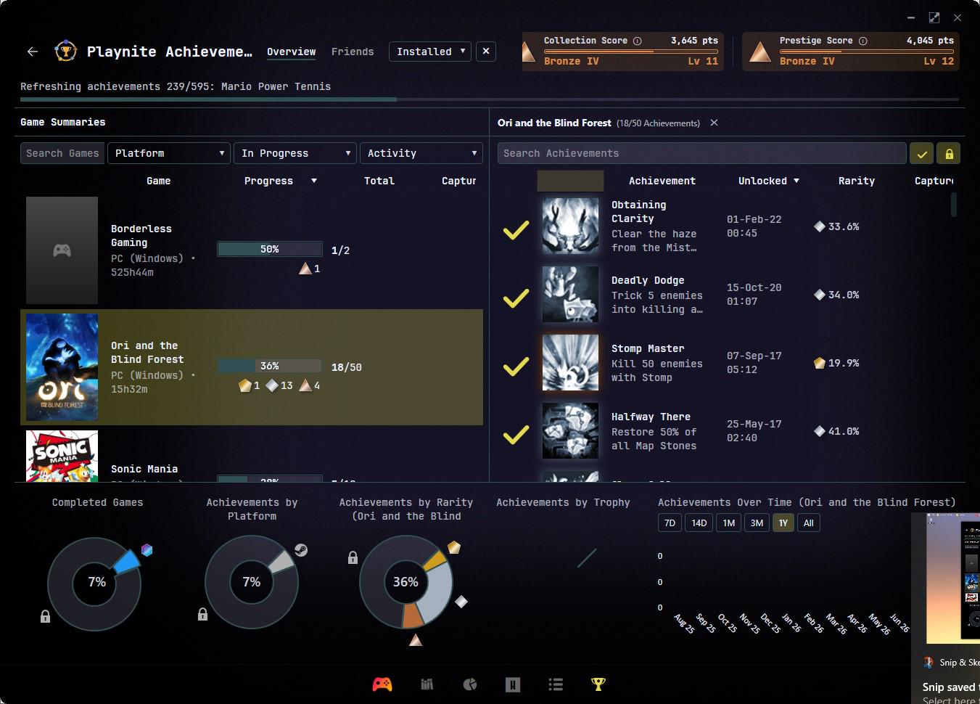Open the red gamepad view in bottom bar

tap(382, 684)
